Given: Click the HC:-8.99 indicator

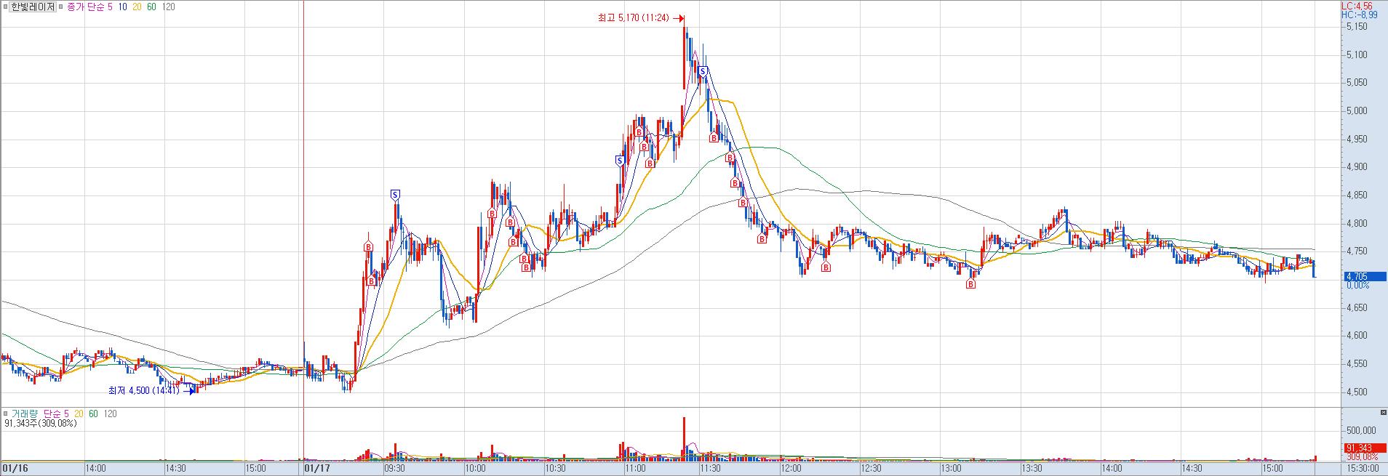Looking at the screenshot, I should point(1359,14).
